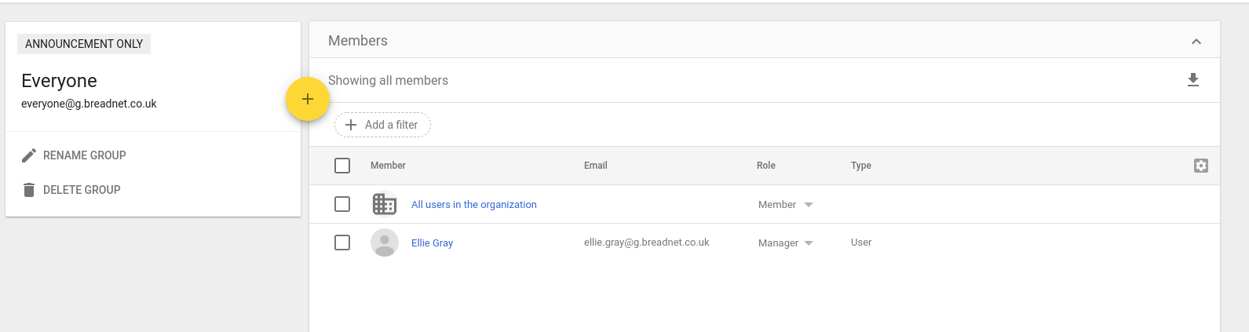
Task: Click the trash icon for delete group
Action: tap(29, 190)
